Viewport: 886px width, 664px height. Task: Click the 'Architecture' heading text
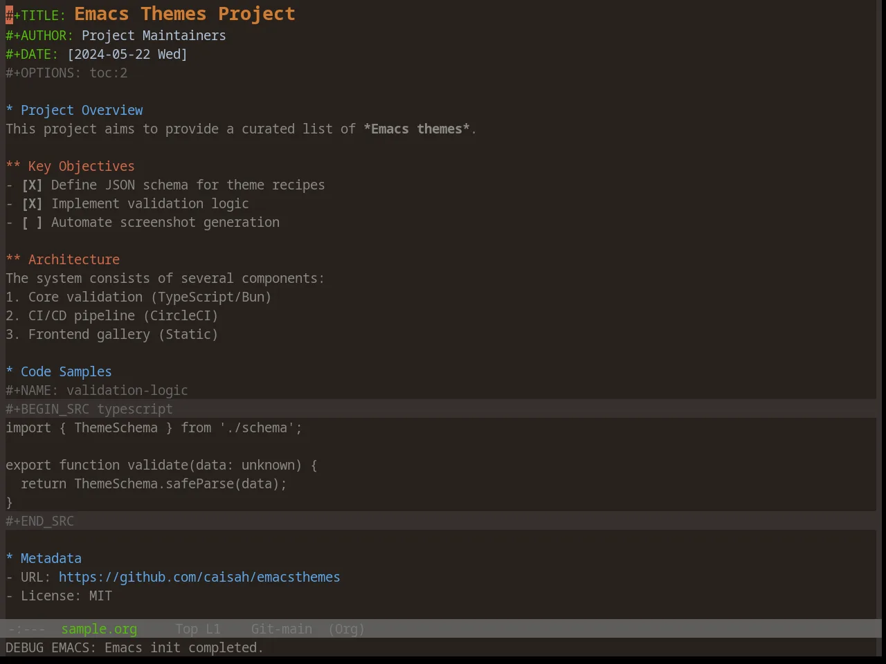[74, 260]
